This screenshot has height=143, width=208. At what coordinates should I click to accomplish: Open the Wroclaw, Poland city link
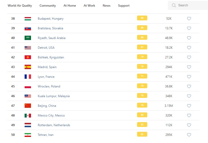tap(49, 86)
